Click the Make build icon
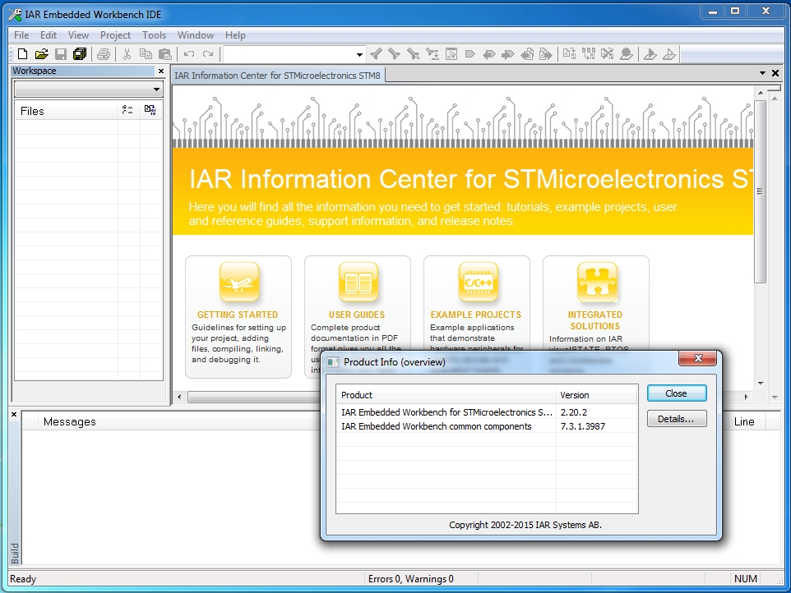This screenshot has height=593, width=791. click(x=589, y=54)
